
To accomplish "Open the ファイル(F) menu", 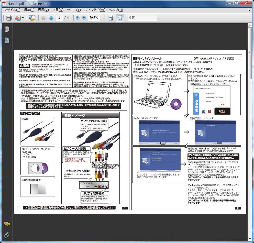I will [x=12, y=10].
